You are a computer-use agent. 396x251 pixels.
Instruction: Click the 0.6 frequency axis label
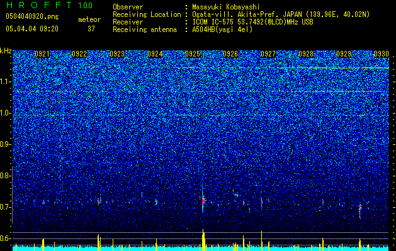[x=6, y=238]
